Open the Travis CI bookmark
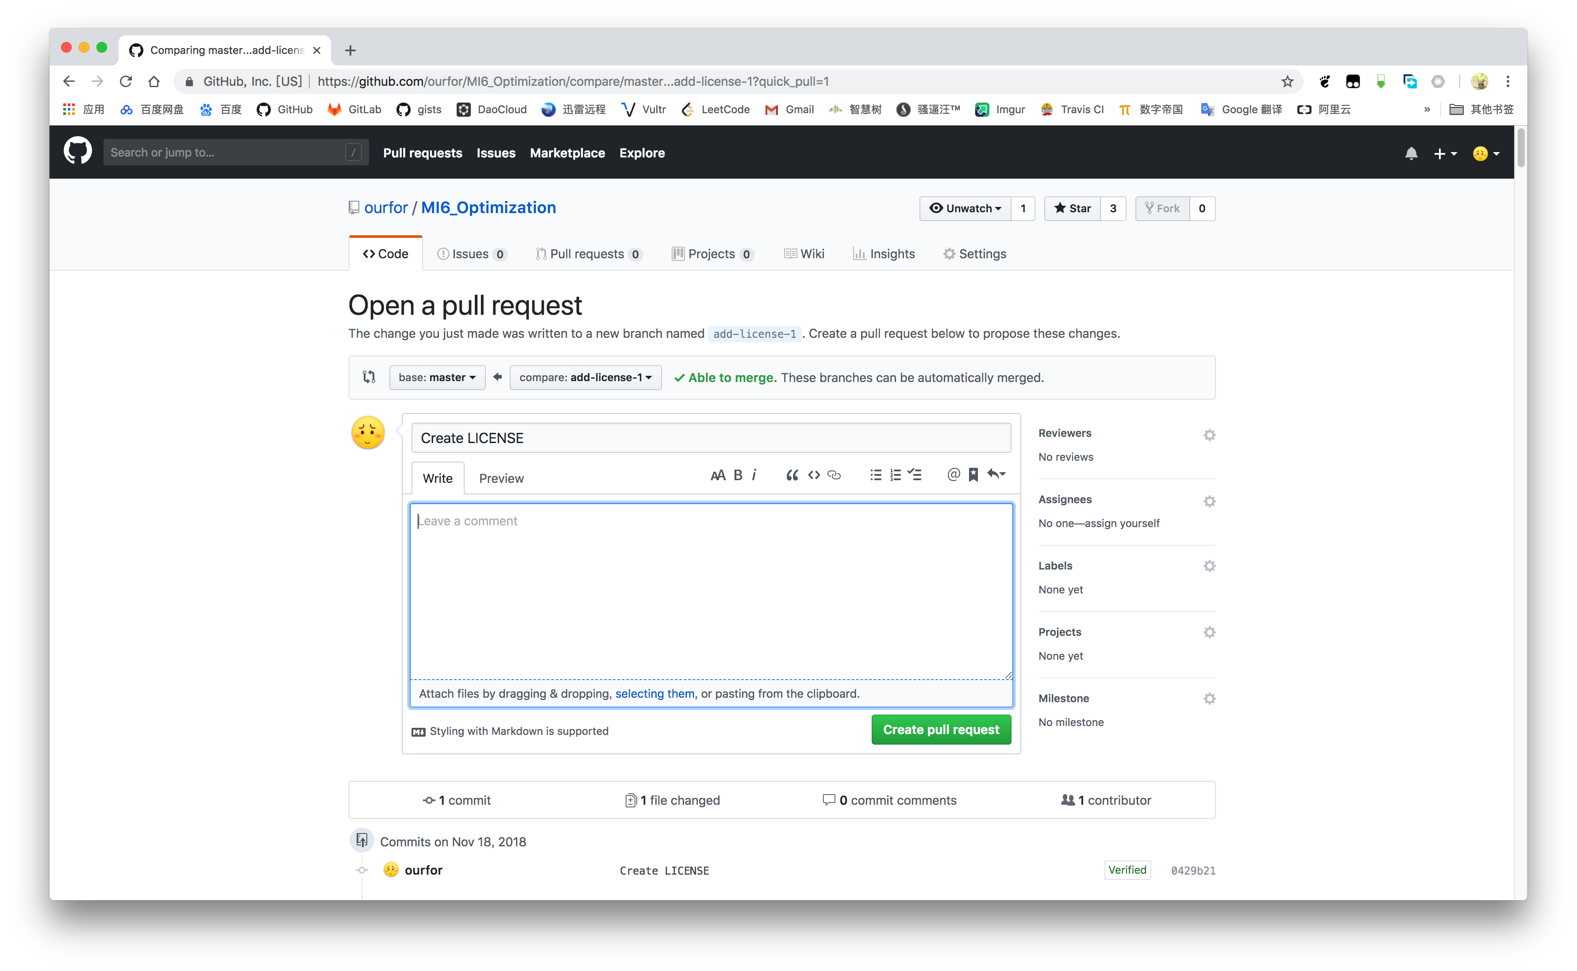The width and height of the screenshot is (1577, 971). click(1072, 110)
